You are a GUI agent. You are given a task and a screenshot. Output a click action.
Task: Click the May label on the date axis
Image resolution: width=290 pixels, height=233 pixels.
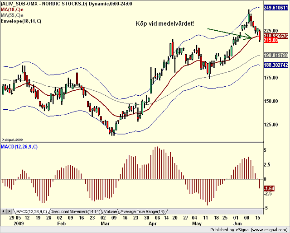(197, 224)
